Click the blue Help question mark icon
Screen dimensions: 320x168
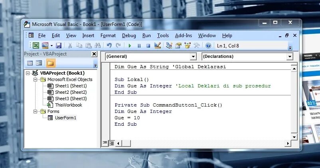[x=208, y=45]
